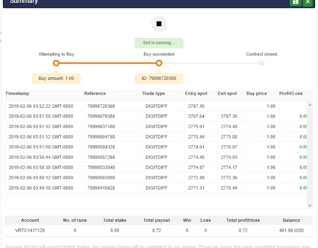318x248 pixels.
Task: Click timestamp 2019-02-06 03:51:58
Action: [41, 117]
